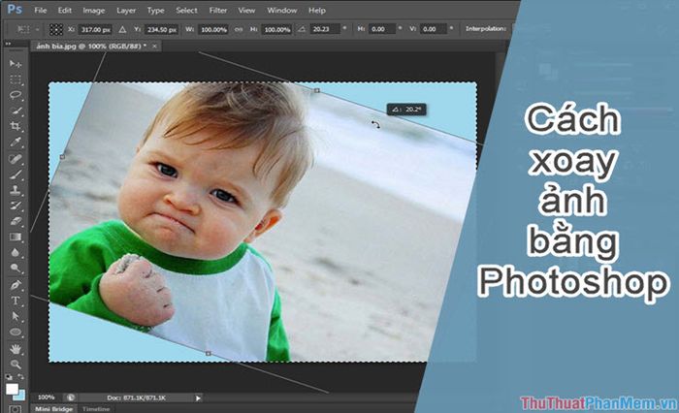Screen dimensions: 679x413
Task: Select the Zoom tool in toolbar
Action: point(16,363)
